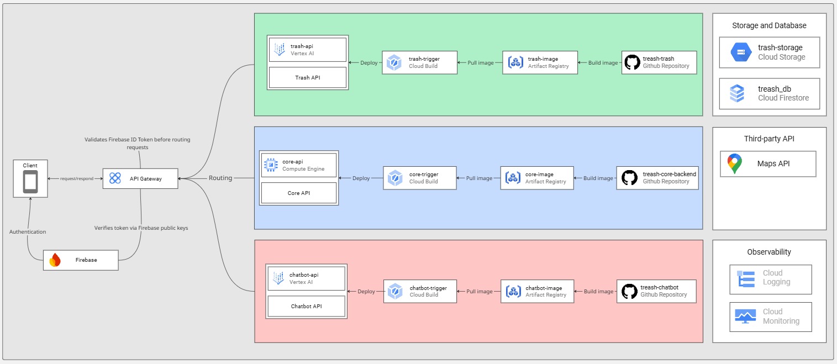Viewport: 837px width, 364px height.
Task: Click 'Build image' label beside treash-chatbot
Action: click(x=598, y=291)
